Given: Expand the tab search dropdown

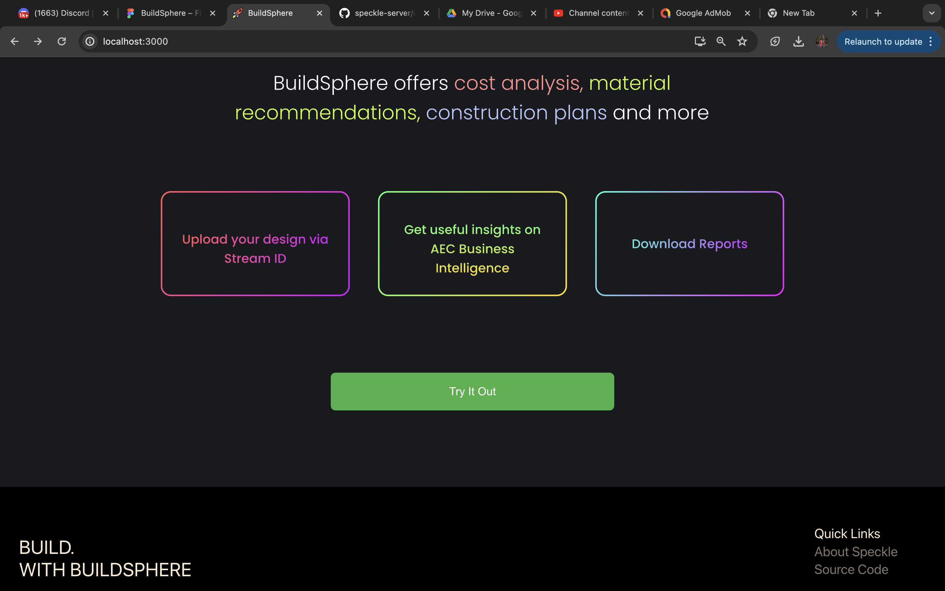Looking at the screenshot, I should pyautogui.click(x=932, y=13).
